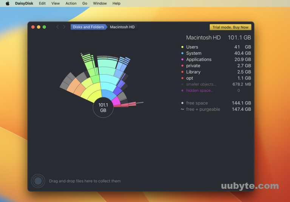
Task: Click the 20.9 GB Applications size value
Action: pos(243,60)
